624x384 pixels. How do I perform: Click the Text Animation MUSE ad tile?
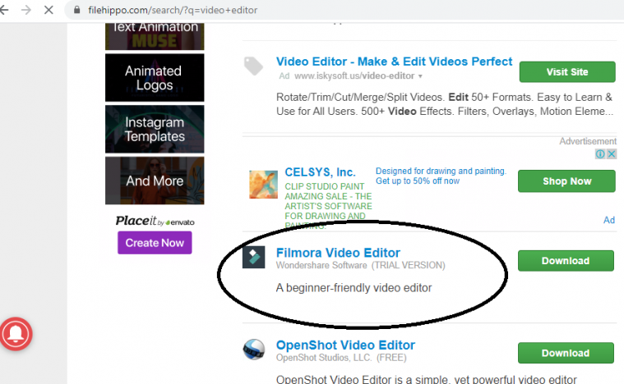pos(155,37)
